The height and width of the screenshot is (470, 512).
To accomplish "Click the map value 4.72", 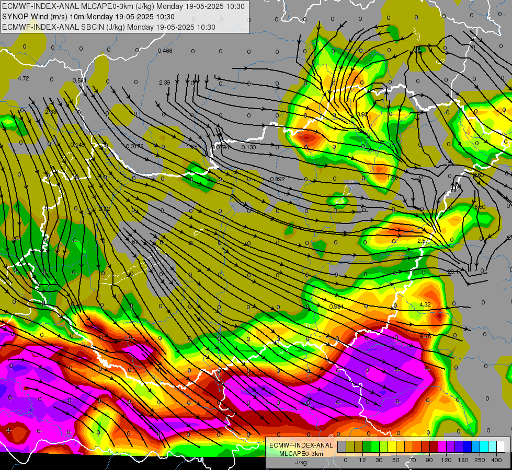I will click(24, 78).
